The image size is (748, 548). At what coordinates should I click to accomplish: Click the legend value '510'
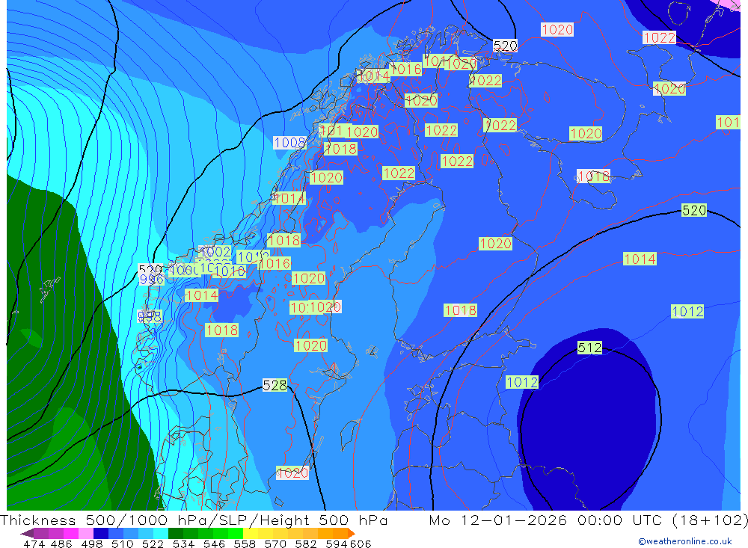pyautogui.click(x=123, y=544)
